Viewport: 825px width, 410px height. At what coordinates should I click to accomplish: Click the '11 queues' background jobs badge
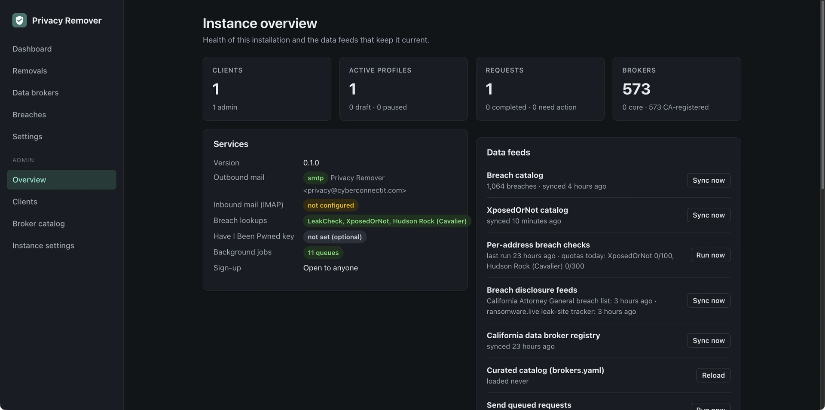pyautogui.click(x=323, y=253)
